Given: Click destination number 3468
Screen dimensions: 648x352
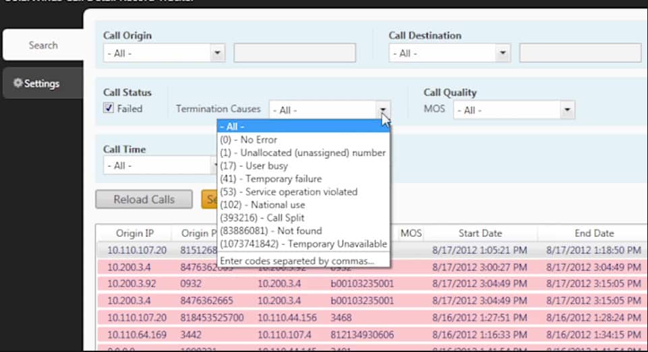Looking at the screenshot, I should pos(341,318).
